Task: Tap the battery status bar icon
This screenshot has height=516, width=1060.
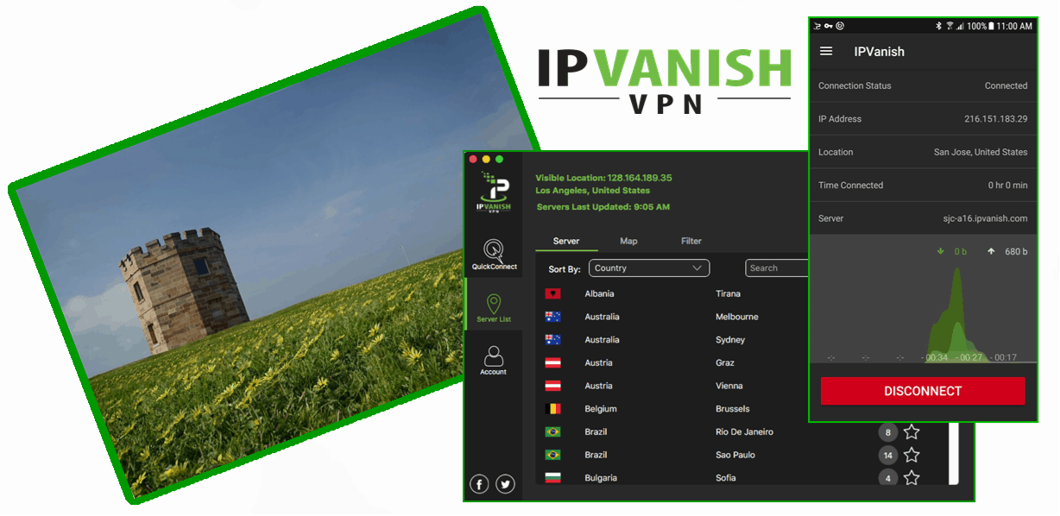Action: pyautogui.click(x=991, y=27)
